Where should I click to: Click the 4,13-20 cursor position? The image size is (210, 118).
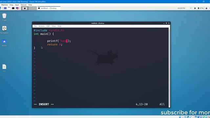[142, 104]
